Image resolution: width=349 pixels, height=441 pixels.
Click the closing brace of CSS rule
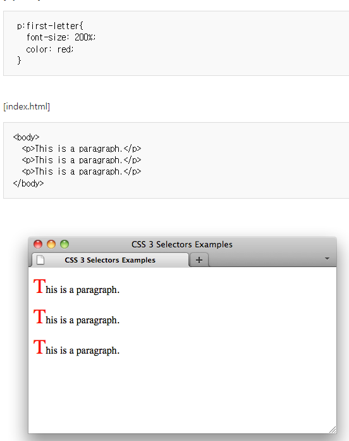[x=19, y=61]
